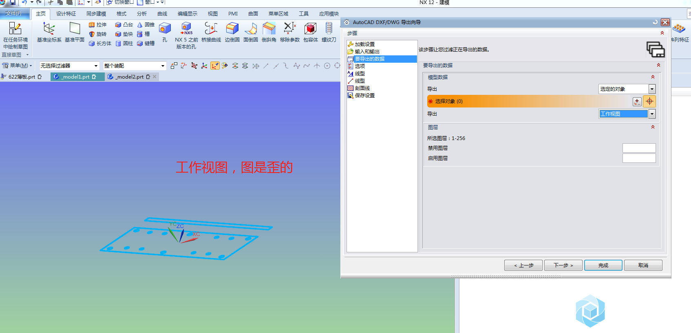Open the pre-NX 5 hole tool
This screenshot has height=333, width=691.
click(186, 36)
